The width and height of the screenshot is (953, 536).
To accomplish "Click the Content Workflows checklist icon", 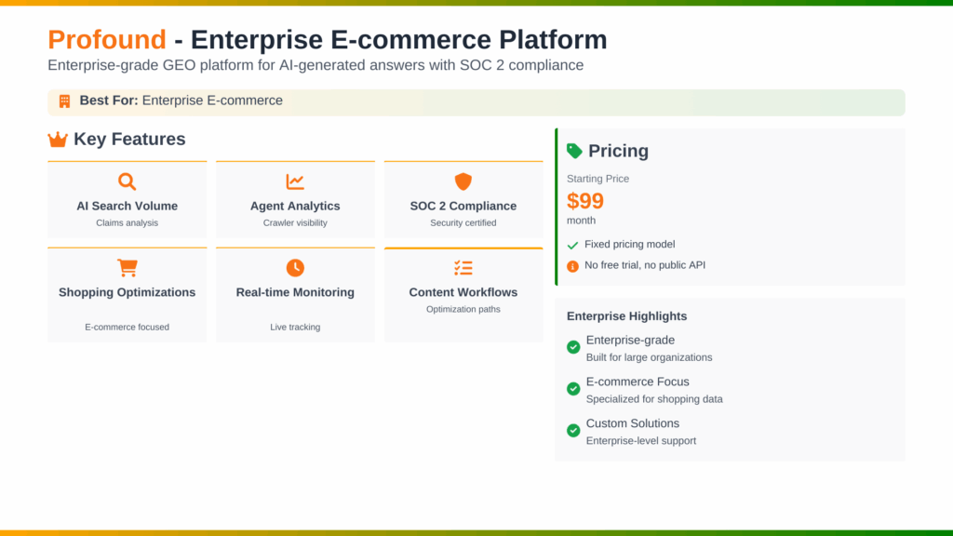I will (x=463, y=268).
